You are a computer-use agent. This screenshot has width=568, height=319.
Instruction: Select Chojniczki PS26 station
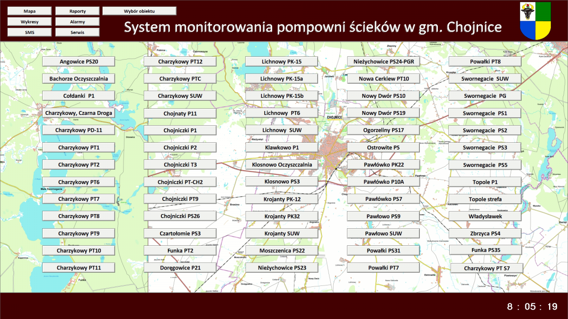click(180, 216)
